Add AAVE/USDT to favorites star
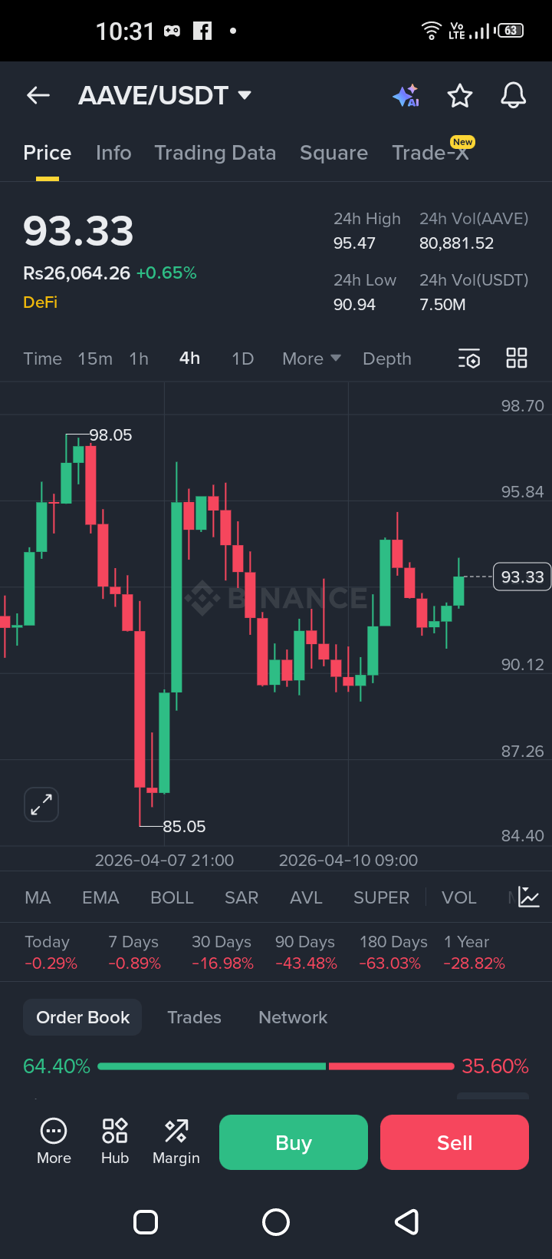Viewport: 552px width, 1259px height. point(460,96)
